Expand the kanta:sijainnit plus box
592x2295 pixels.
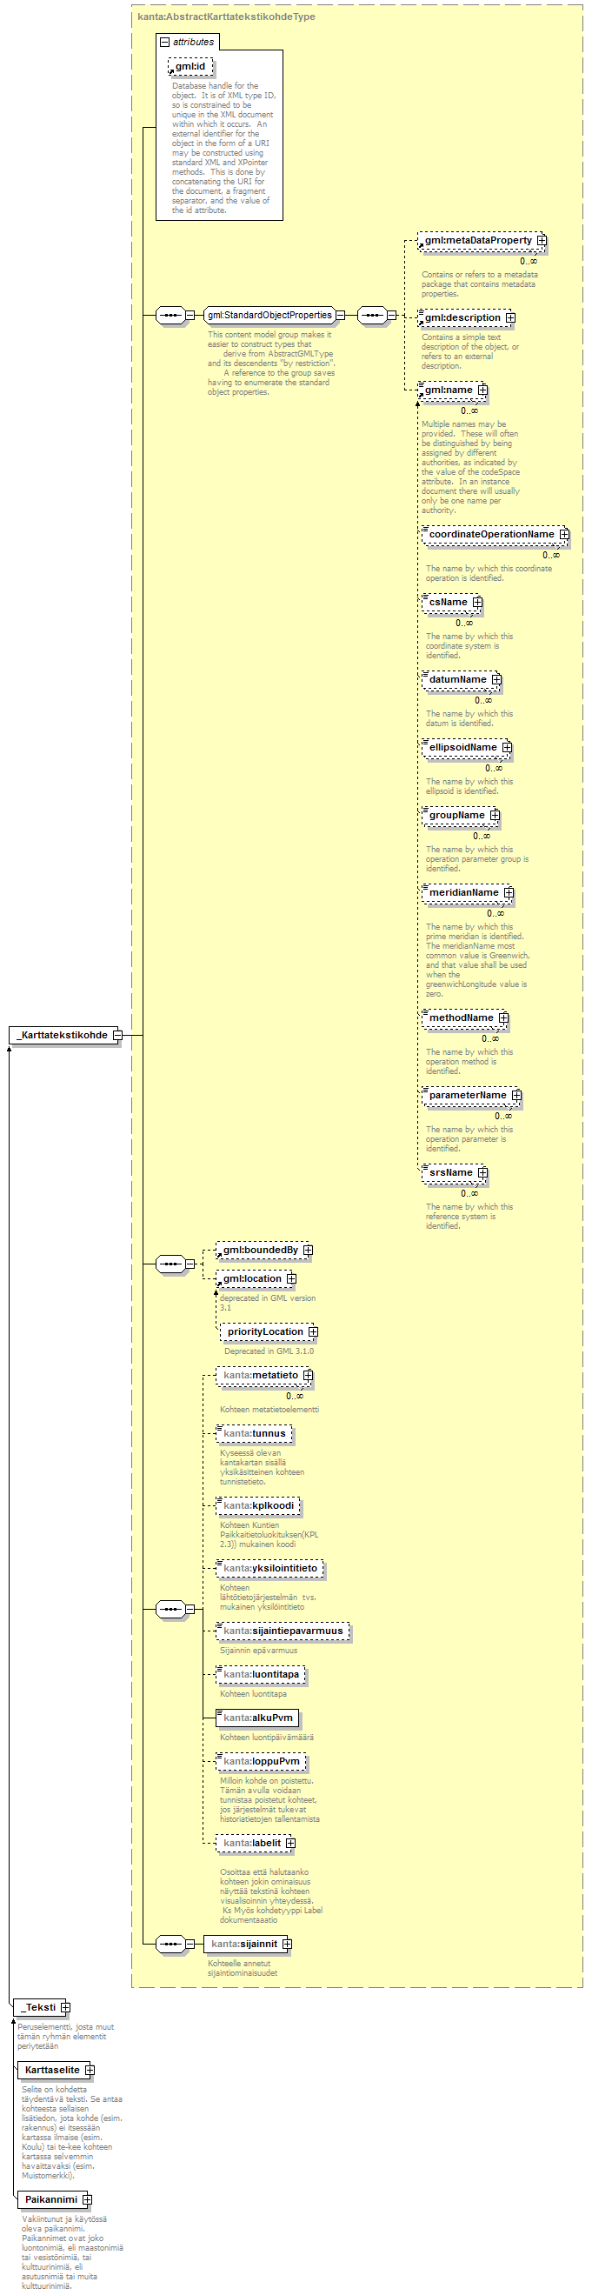[x=287, y=1944]
